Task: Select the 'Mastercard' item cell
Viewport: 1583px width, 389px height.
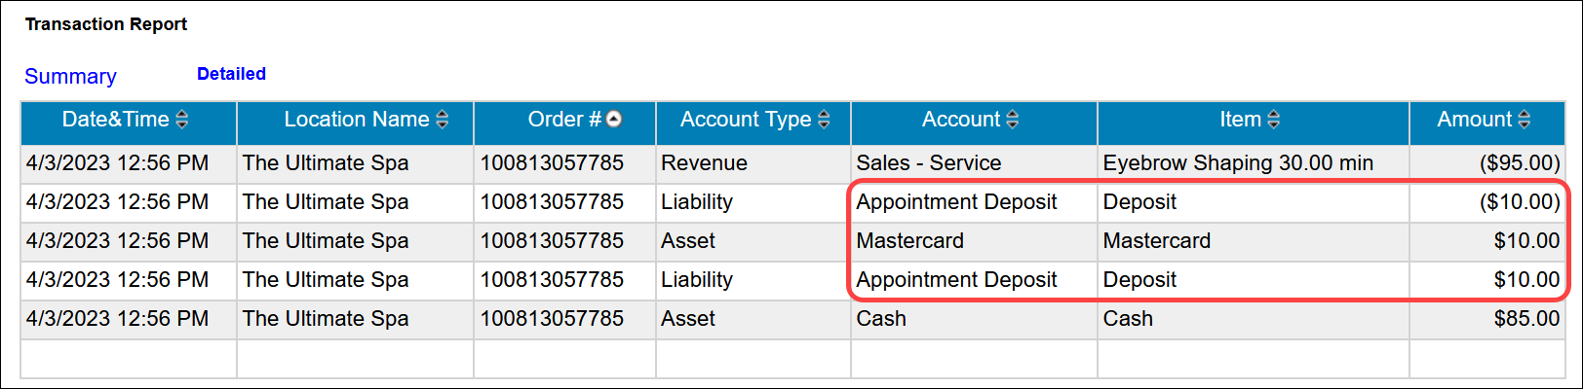Action: click(1254, 241)
